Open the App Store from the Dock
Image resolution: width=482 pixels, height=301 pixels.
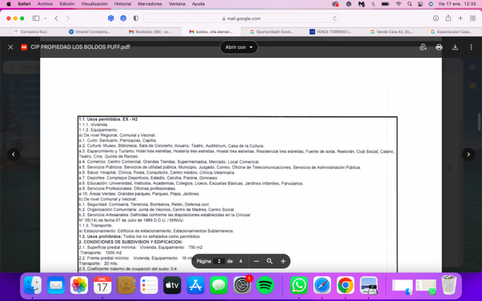pos(195,285)
